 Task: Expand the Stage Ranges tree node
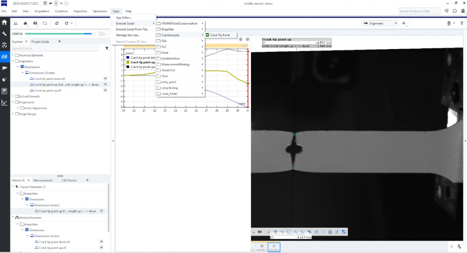(13, 114)
